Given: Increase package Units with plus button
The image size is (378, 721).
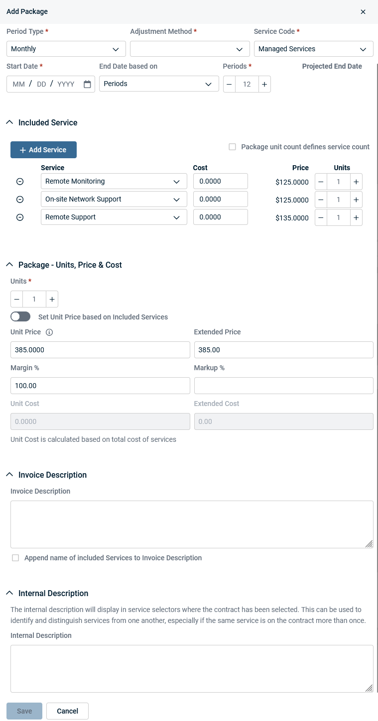Looking at the screenshot, I should coord(52,299).
